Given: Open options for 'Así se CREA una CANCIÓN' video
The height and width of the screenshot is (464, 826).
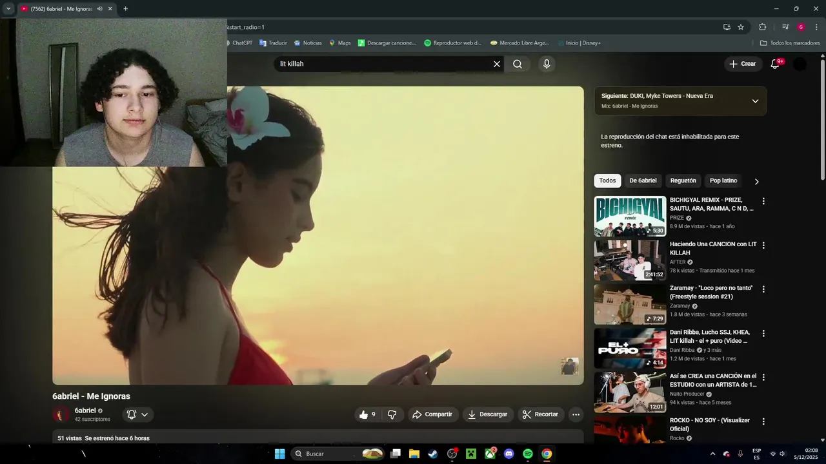Looking at the screenshot, I should (x=763, y=378).
